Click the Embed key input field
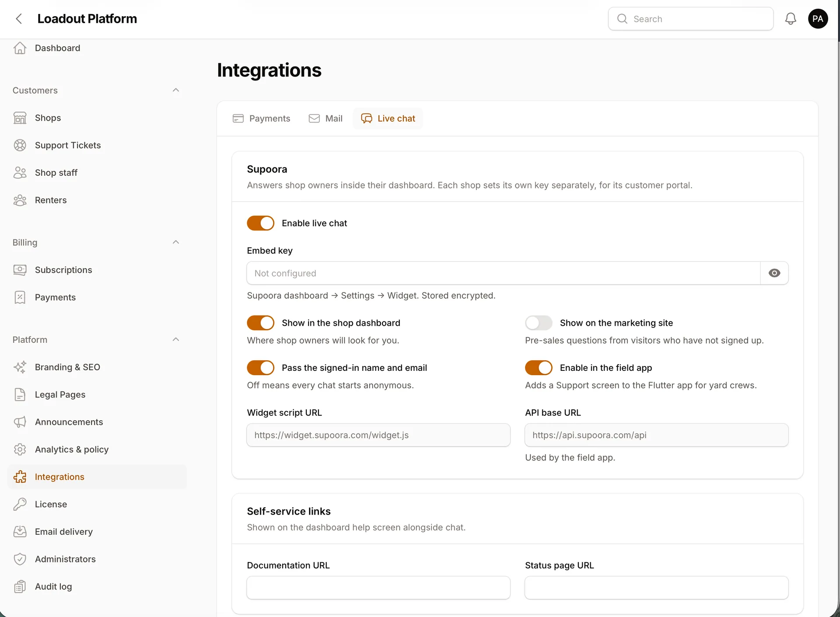 503,273
